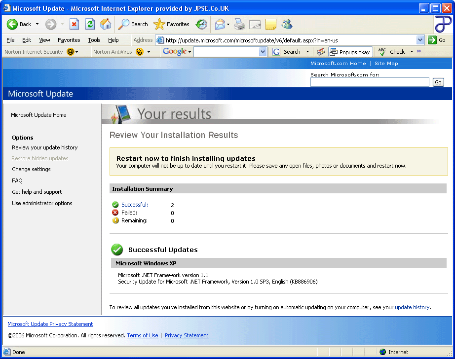Open the Norton AntiVirus dropdown arrow
The height and width of the screenshot is (359, 455).
tap(149, 52)
